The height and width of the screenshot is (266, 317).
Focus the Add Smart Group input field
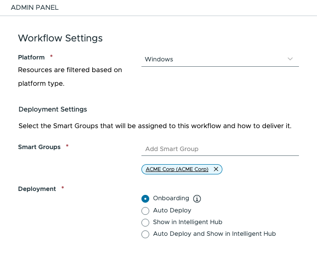click(x=219, y=149)
